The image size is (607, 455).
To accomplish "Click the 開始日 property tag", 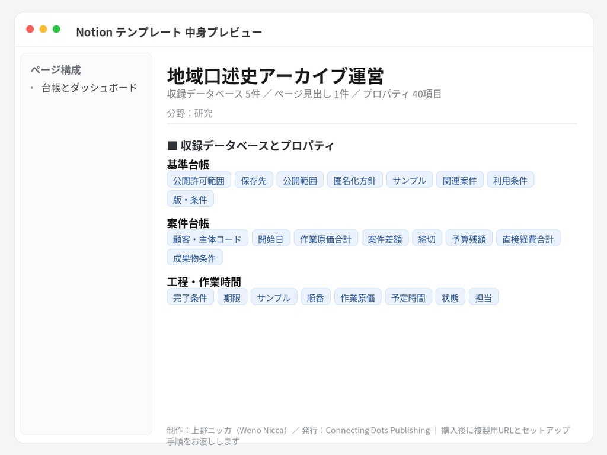I will click(270, 239).
